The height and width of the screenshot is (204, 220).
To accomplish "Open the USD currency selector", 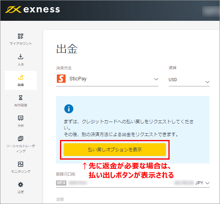I will coord(189,80).
